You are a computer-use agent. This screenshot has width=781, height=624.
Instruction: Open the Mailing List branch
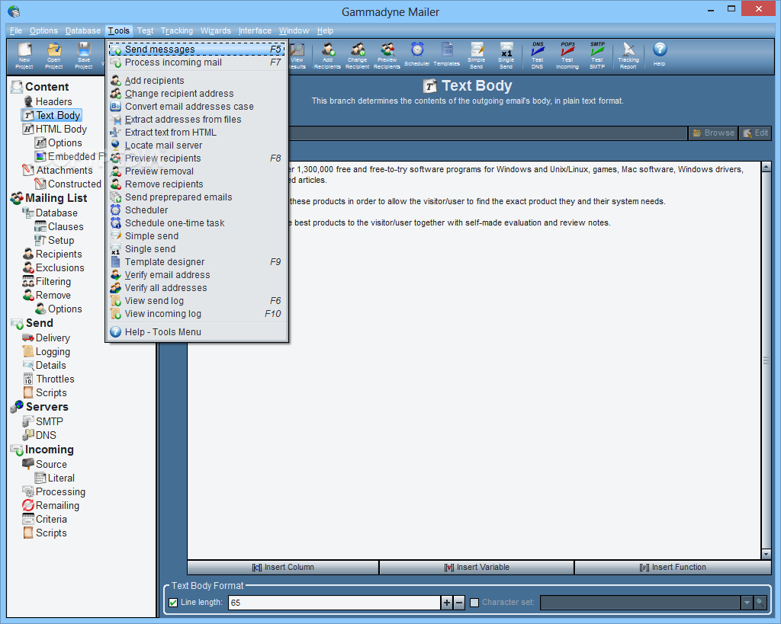(49, 198)
